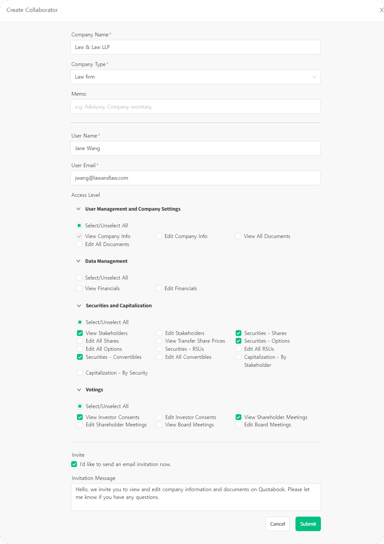Expand the User Management and Company Settings section

(x=78, y=209)
